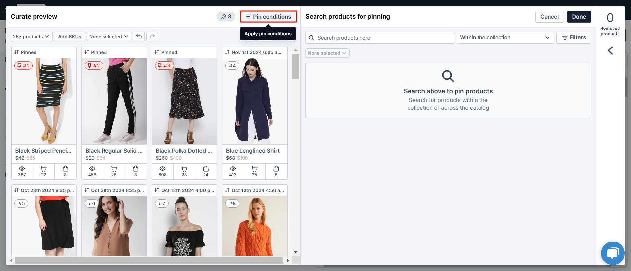Click cart icon showing 22
Viewport: 631px width, 271px height.
click(43, 169)
